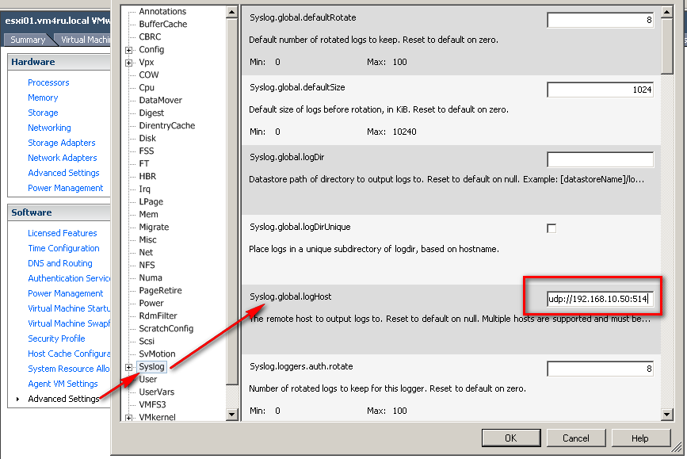Select Net in the settings tree

147,253
